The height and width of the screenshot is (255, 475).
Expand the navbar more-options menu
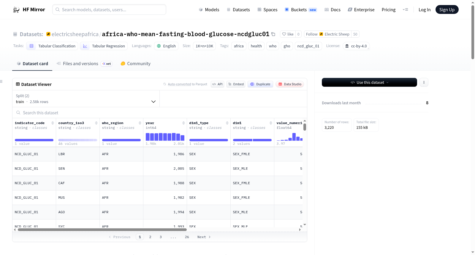point(405,10)
